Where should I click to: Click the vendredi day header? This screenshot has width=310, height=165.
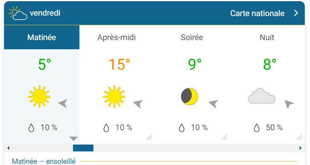pyautogui.click(x=45, y=13)
